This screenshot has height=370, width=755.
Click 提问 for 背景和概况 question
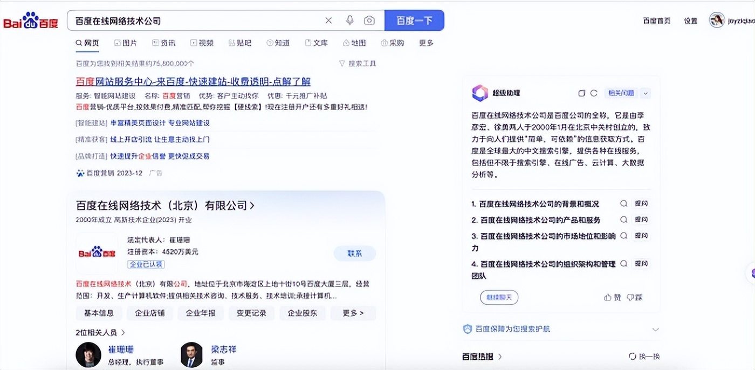(x=641, y=204)
